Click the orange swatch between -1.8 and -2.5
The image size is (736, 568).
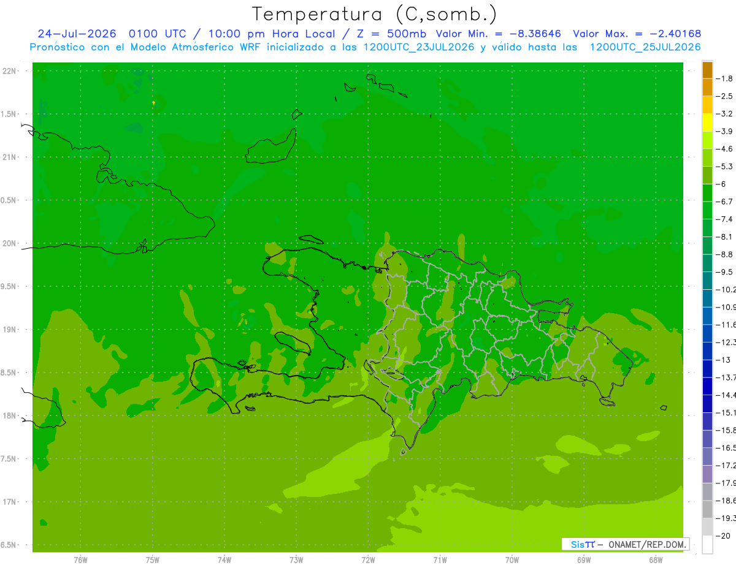pyautogui.click(x=707, y=88)
